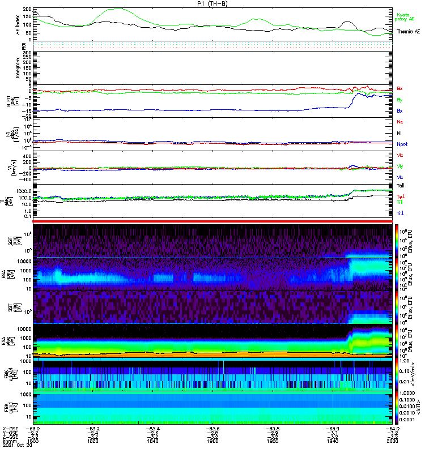The height and width of the screenshot is (453, 425).
Task: Click the 200 tick on AE Index axis
Action: click(x=27, y=9)
